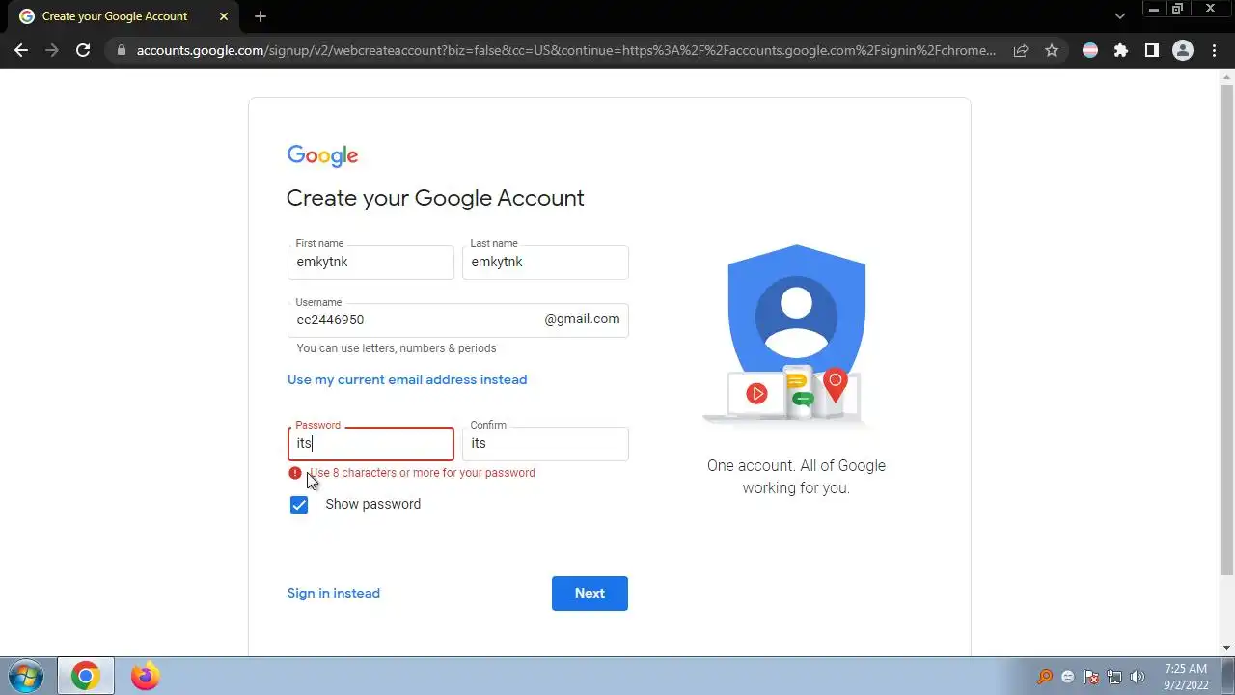The width and height of the screenshot is (1235, 695).
Task: Click the red password error icon
Action: tap(295, 473)
